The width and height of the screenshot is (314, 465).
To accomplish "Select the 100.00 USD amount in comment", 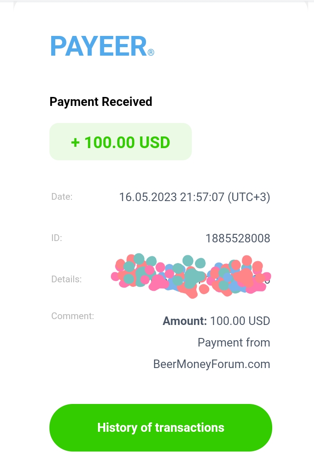I will pos(240,321).
